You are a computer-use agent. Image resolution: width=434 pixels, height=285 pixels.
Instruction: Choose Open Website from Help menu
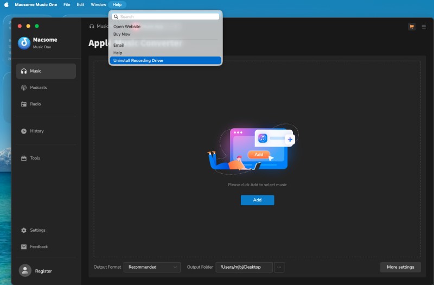coord(165,27)
